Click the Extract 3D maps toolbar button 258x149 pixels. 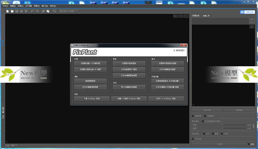click(68, 11)
